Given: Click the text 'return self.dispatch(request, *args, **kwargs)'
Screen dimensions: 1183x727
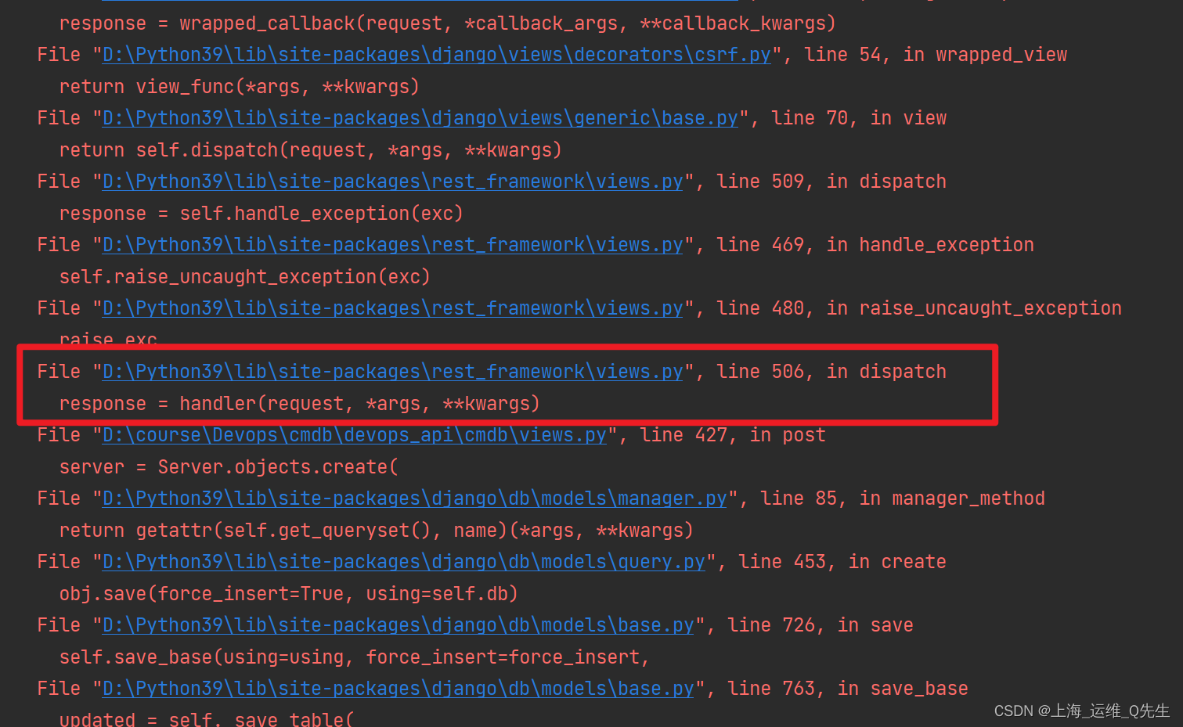Looking at the screenshot, I should (x=311, y=150).
